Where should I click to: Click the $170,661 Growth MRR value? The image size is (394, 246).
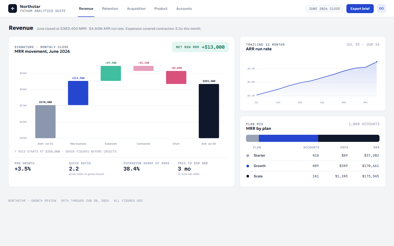coord(370,166)
